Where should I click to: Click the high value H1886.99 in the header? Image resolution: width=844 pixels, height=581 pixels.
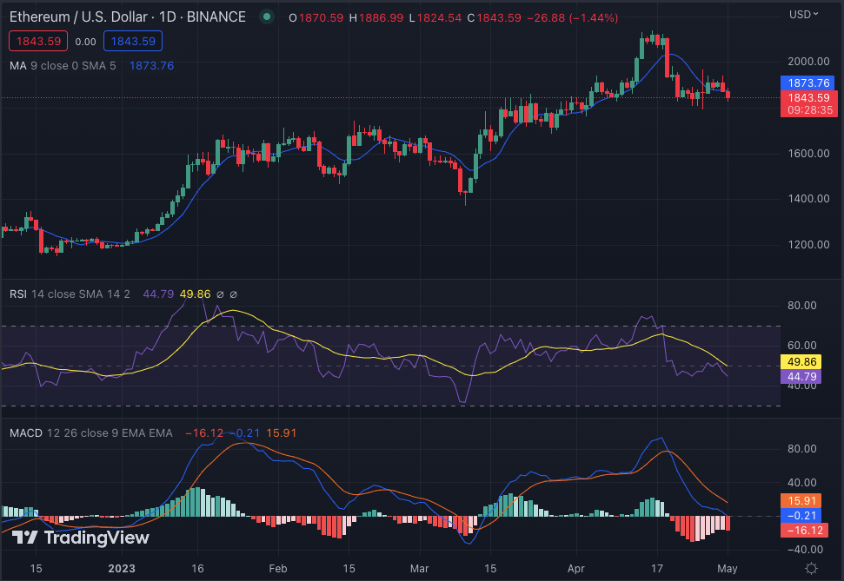coord(376,17)
